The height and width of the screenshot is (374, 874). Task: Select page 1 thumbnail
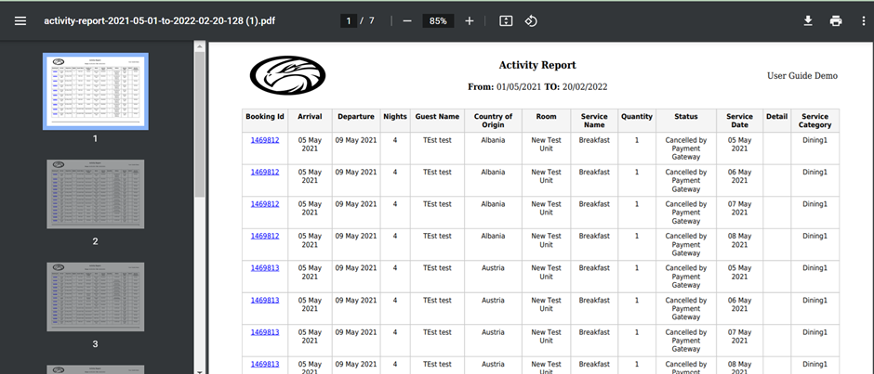click(96, 91)
